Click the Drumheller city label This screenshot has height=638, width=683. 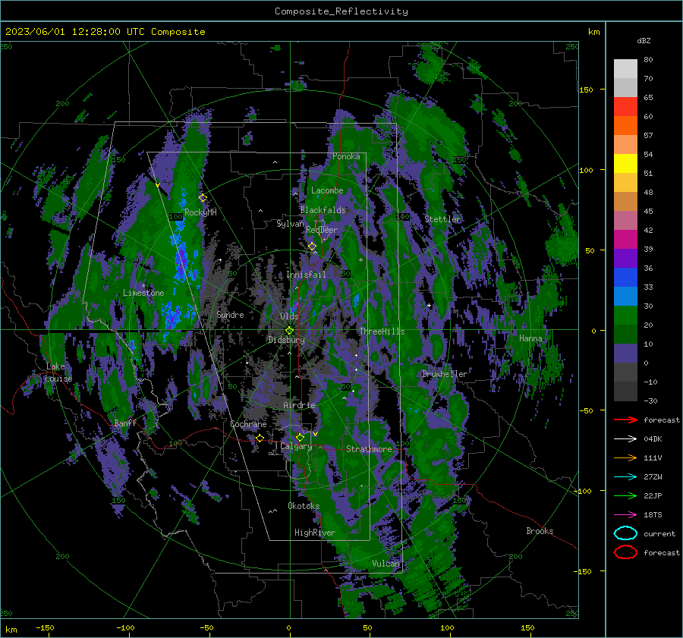445,374
